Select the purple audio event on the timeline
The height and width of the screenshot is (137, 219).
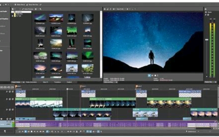[116, 124]
